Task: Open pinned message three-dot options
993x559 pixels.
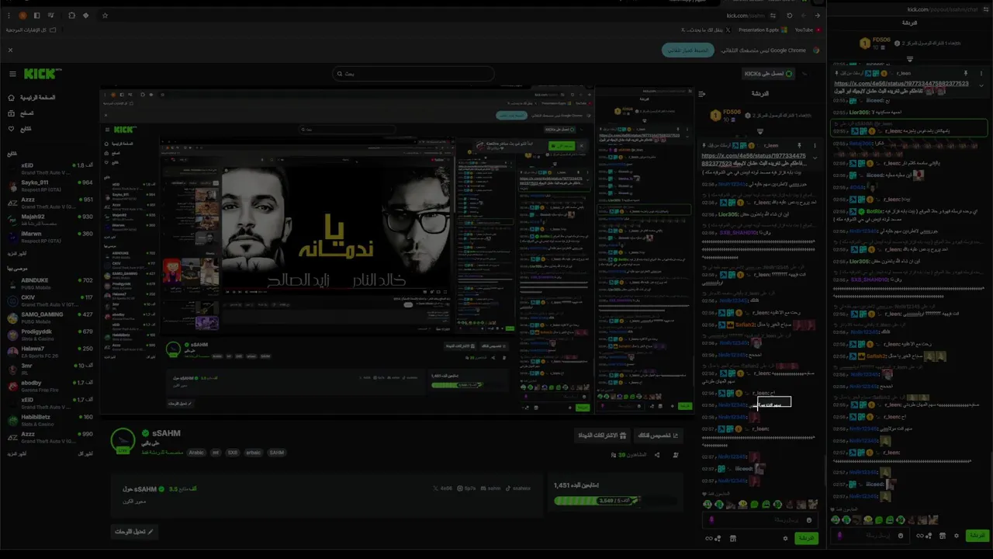Action: pyautogui.click(x=815, y=145)
